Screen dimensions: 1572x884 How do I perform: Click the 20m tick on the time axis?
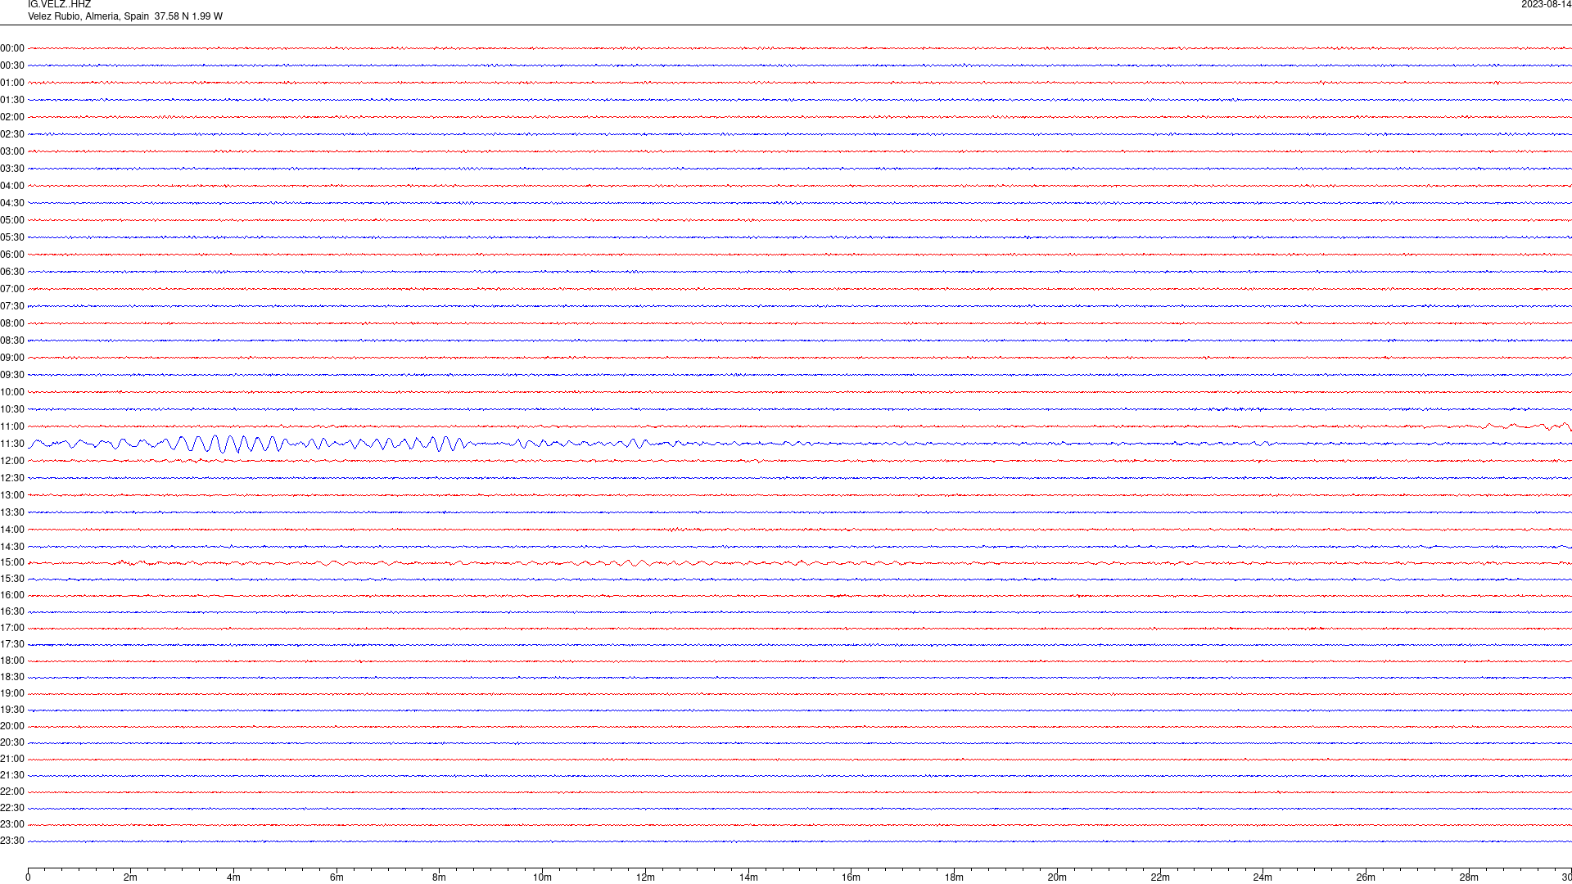[x=1057, y=877]
